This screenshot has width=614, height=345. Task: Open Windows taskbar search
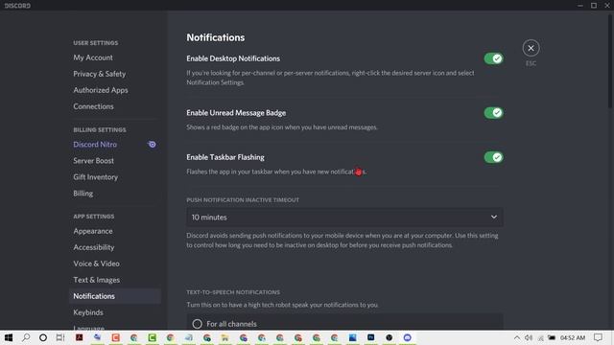[x=26, y=337]
